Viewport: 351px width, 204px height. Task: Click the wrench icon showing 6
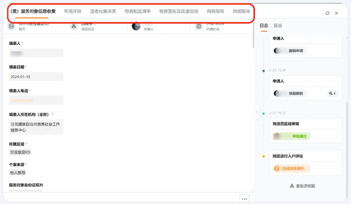[x=331, y=93]
